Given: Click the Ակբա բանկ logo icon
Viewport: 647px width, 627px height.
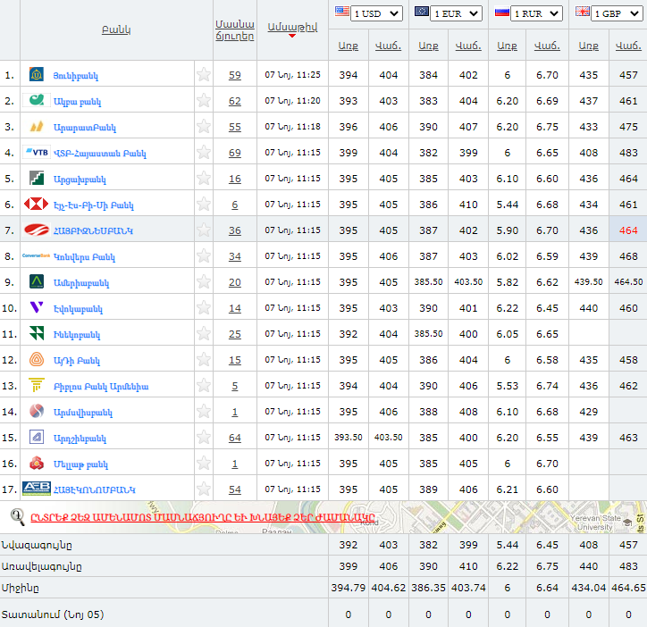Looking at the screenshot, I should (x=37, y=100).
